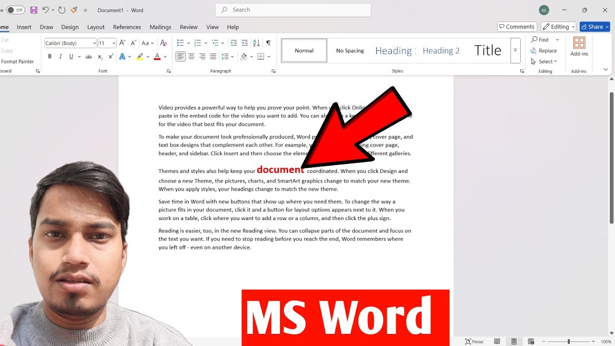
Task: Click the Redo icon
Action: 61,10
